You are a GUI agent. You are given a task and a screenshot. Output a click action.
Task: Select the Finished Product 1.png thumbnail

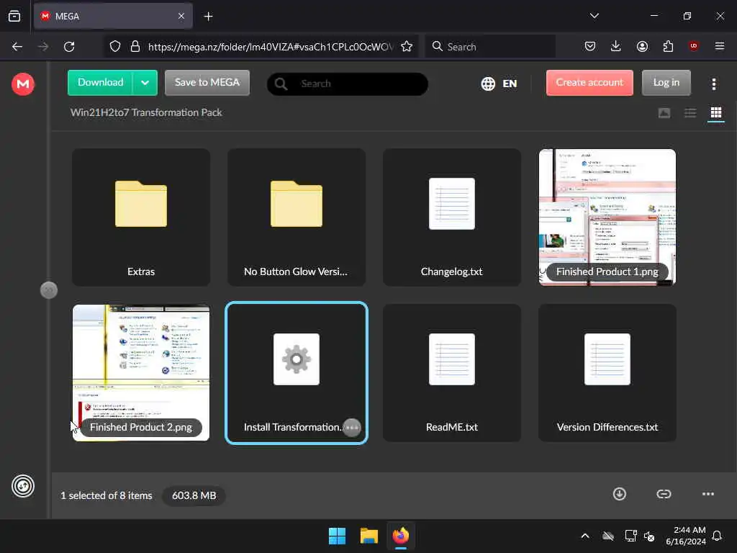(607, 217)
